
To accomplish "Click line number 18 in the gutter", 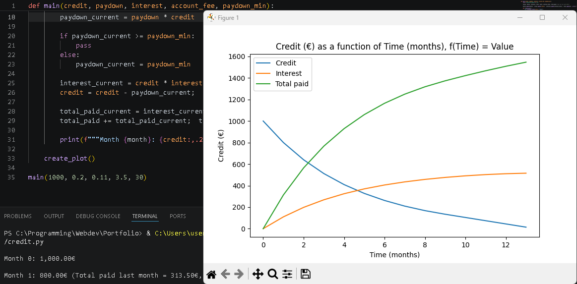I will [11, 17].
